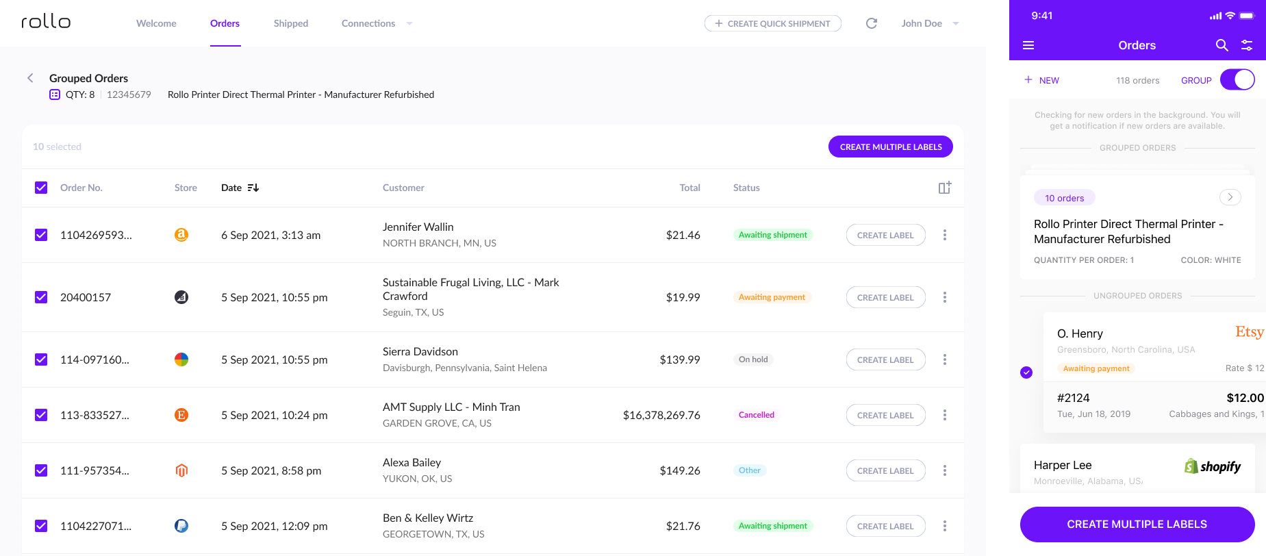Uncheck the select-all orders checkbox

pyautogui.click(x=41, y=188)
